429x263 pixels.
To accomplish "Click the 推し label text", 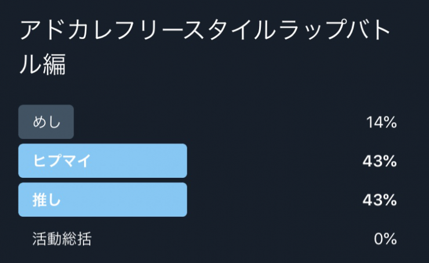I will click(x=46, y=200).
